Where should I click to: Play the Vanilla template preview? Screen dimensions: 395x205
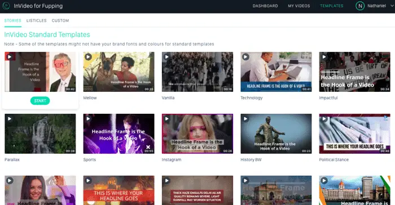(x=167, y=57)
